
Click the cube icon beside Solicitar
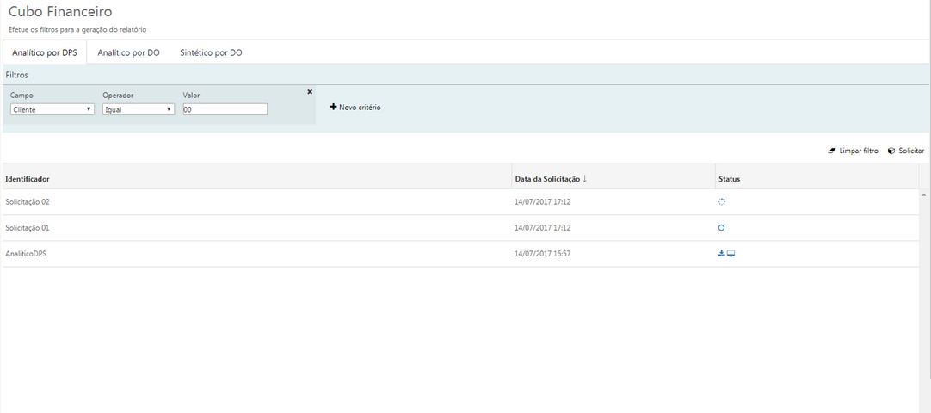pyautogui.click(x=891, y=151)
